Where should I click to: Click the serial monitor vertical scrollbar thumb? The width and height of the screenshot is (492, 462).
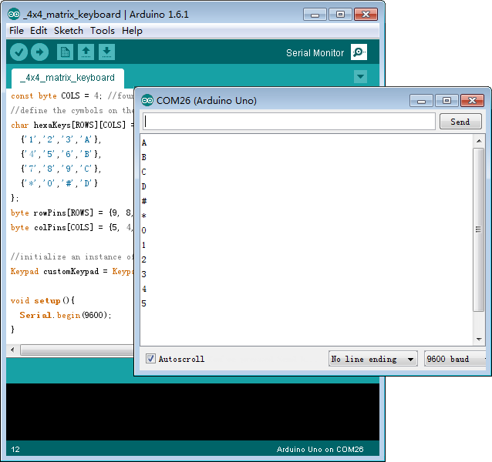[x=479, y=229]
